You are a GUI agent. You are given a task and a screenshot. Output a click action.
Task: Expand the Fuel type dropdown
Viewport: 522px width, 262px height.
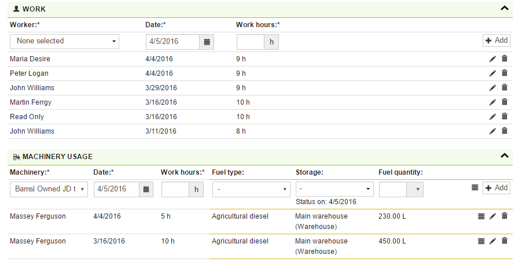coord(251,189)
